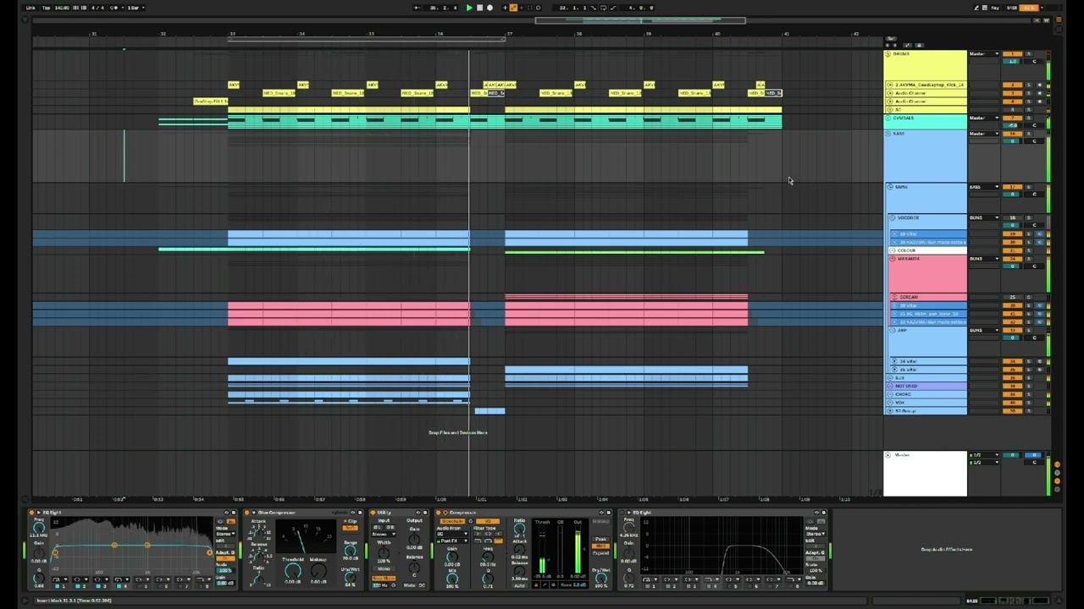Viewport: 1084px width, 609px height.
Task: Toggle the Utility device power button
Action: (373, 513)
